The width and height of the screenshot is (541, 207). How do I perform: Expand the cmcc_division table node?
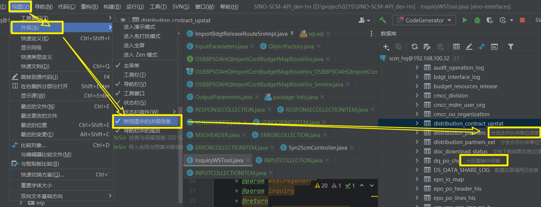417,96
